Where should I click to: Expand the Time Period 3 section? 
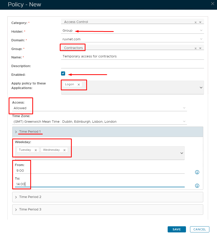tap(16, 209)
